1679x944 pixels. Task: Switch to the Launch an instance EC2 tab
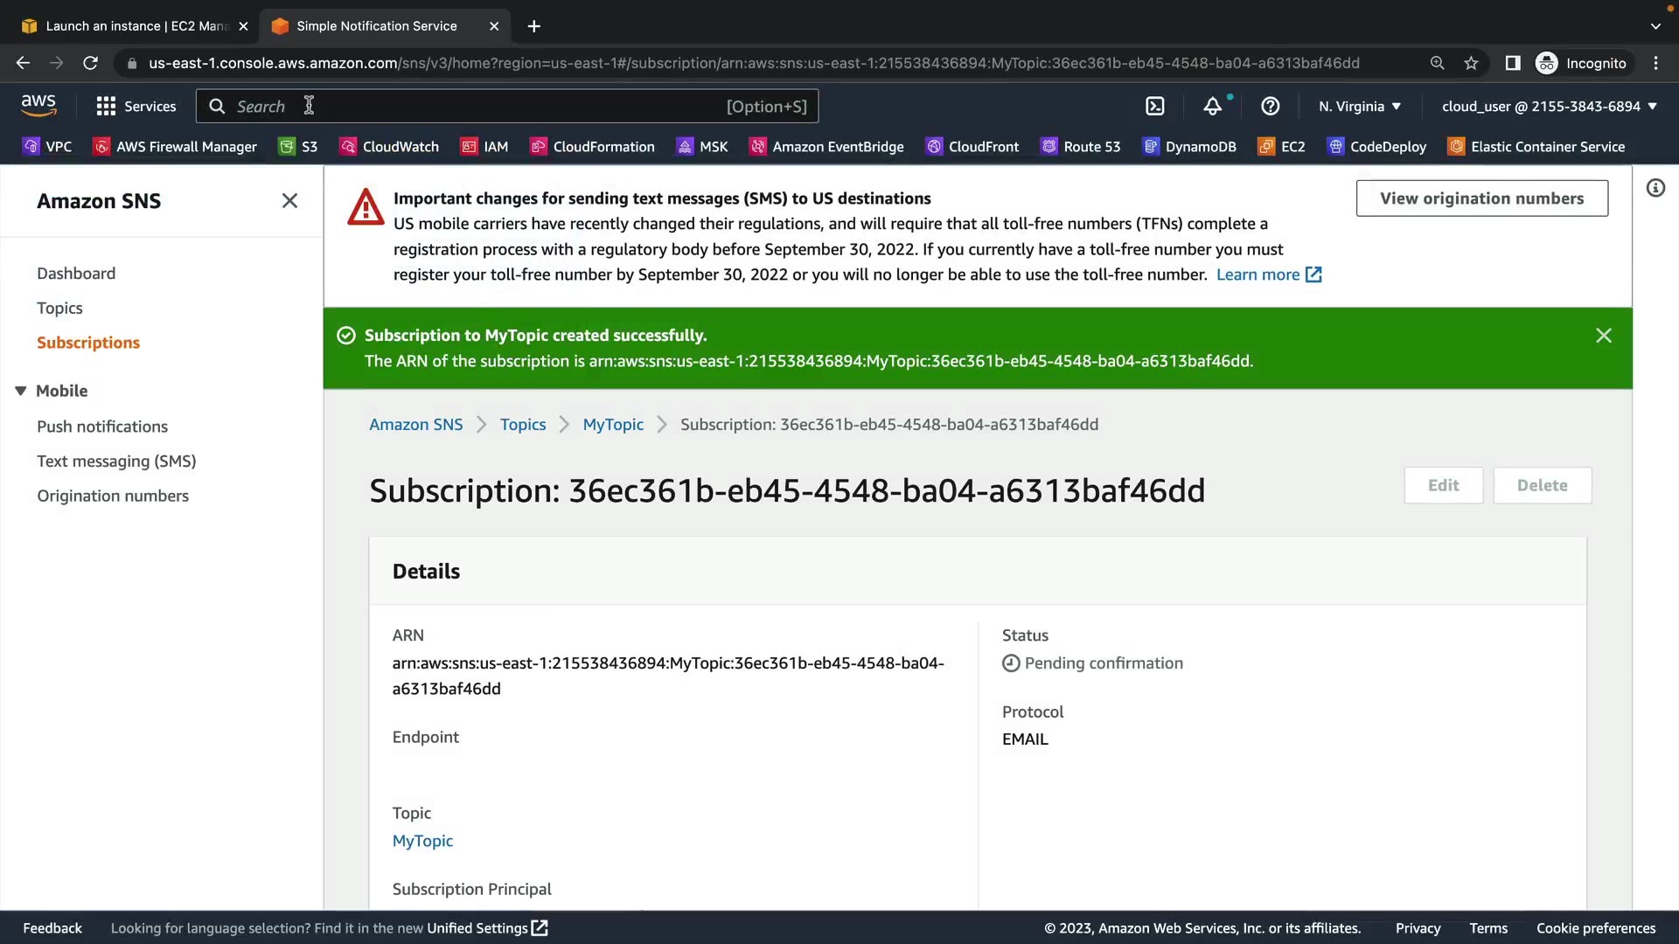(127, 26)
